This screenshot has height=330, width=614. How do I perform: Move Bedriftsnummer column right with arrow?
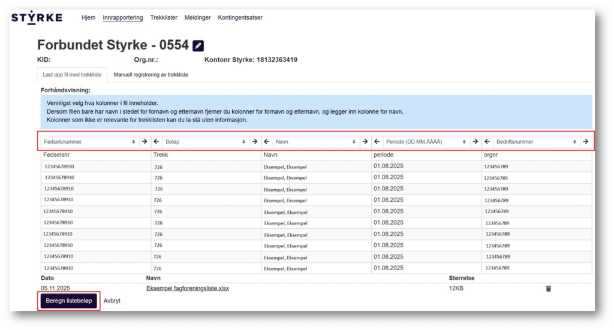click(x=585, y=142)
